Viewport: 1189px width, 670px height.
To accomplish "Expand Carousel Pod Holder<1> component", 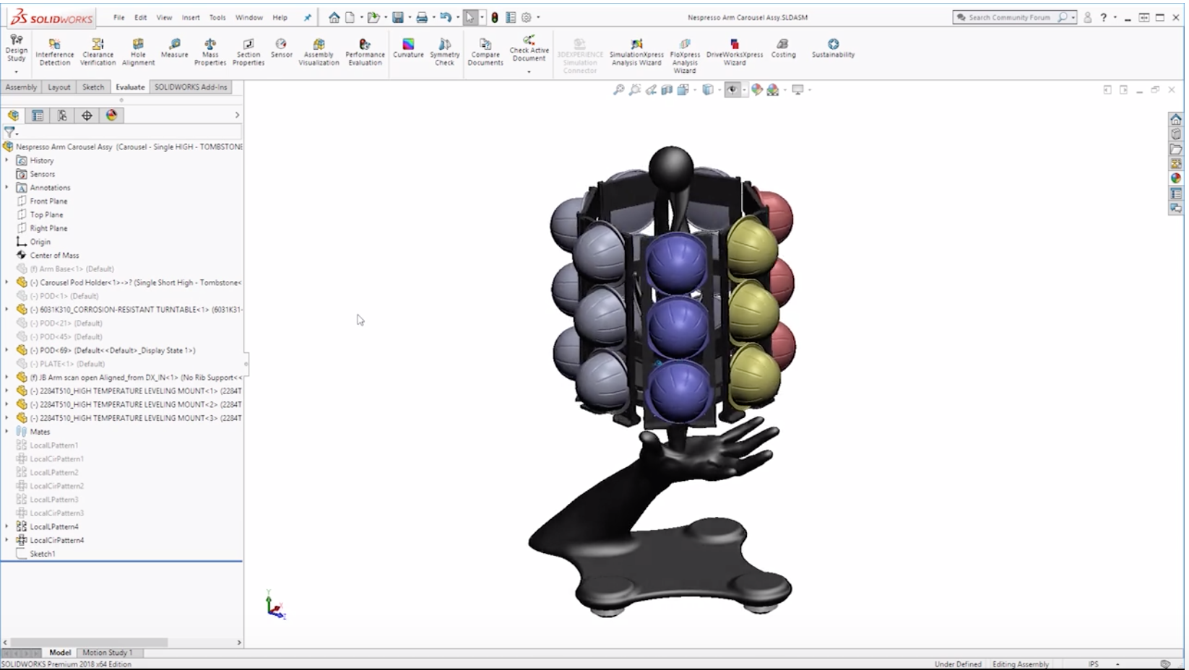I will click(7, 282).
